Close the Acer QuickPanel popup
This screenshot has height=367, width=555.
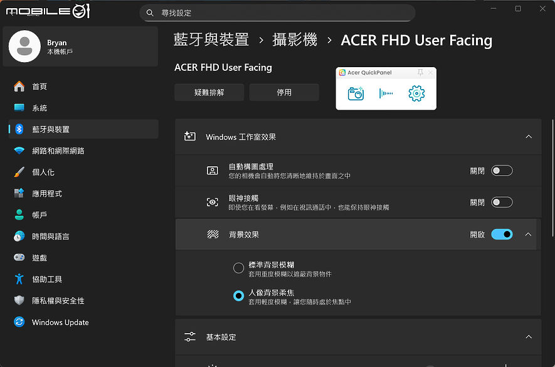point(430,73)
